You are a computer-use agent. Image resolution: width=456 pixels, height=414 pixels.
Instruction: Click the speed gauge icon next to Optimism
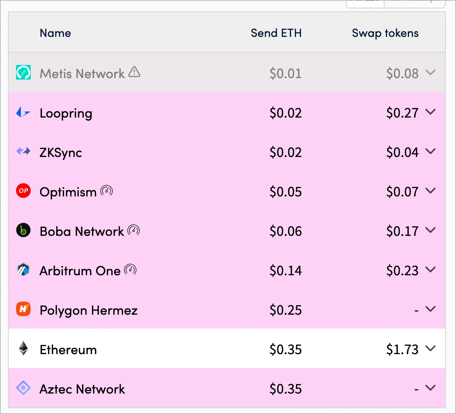[107, 191]
